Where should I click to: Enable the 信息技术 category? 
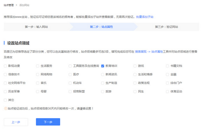(x=5, y=75)
